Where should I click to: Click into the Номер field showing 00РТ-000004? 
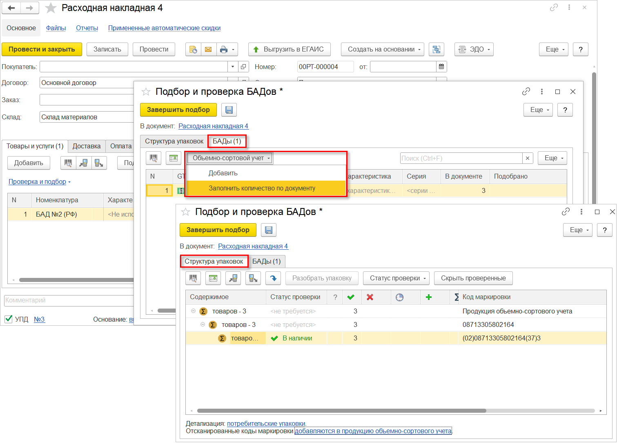pos(325,67)
